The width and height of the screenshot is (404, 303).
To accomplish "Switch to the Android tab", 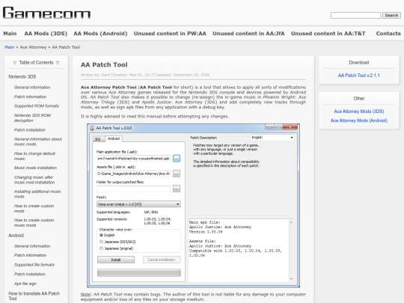I will click(114, 138).
